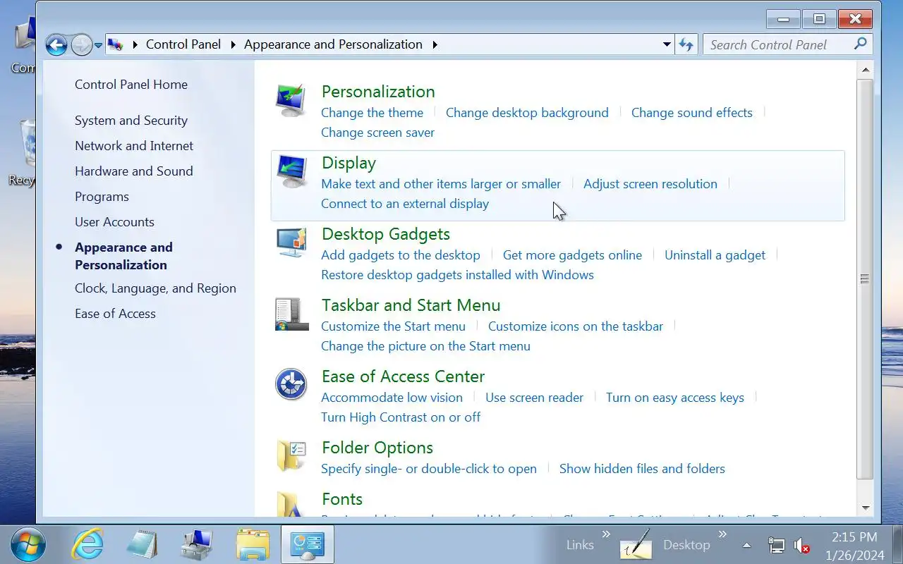Click Change the theme link

[x=372, y=113]
